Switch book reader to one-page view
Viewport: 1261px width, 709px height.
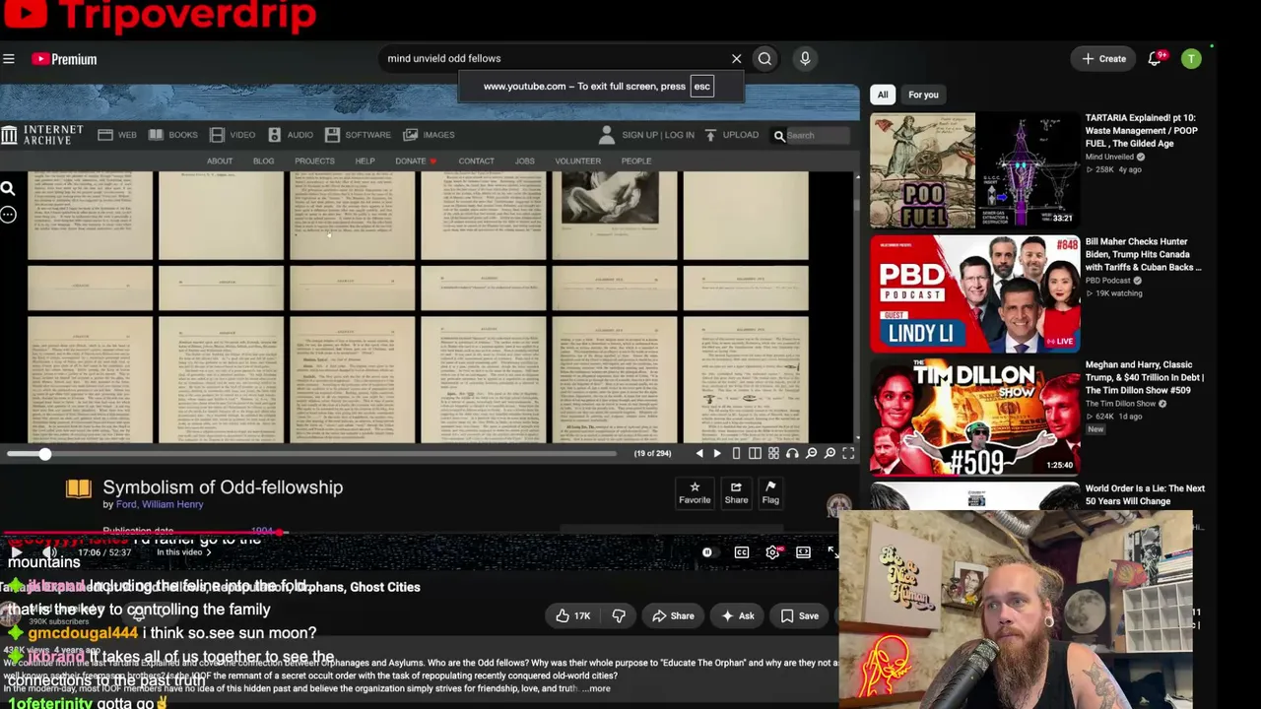point(736,453)
